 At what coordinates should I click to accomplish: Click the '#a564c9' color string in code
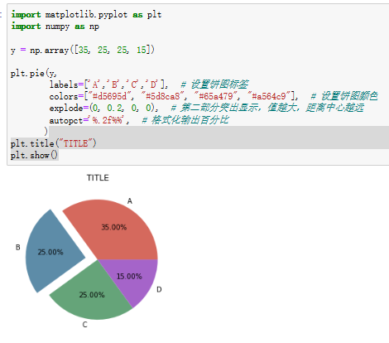pos(268,96)
